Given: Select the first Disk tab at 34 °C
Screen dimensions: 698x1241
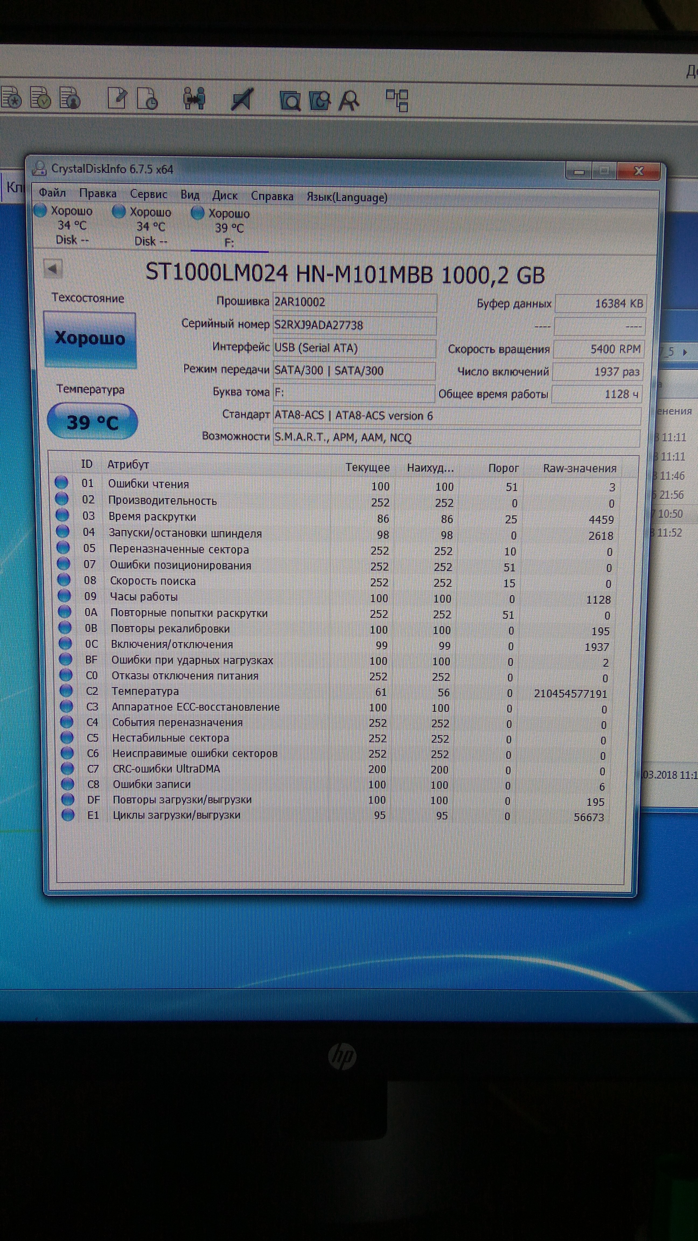Looking at the screenshot, I should pyautogui.click(x=71, y=225).
